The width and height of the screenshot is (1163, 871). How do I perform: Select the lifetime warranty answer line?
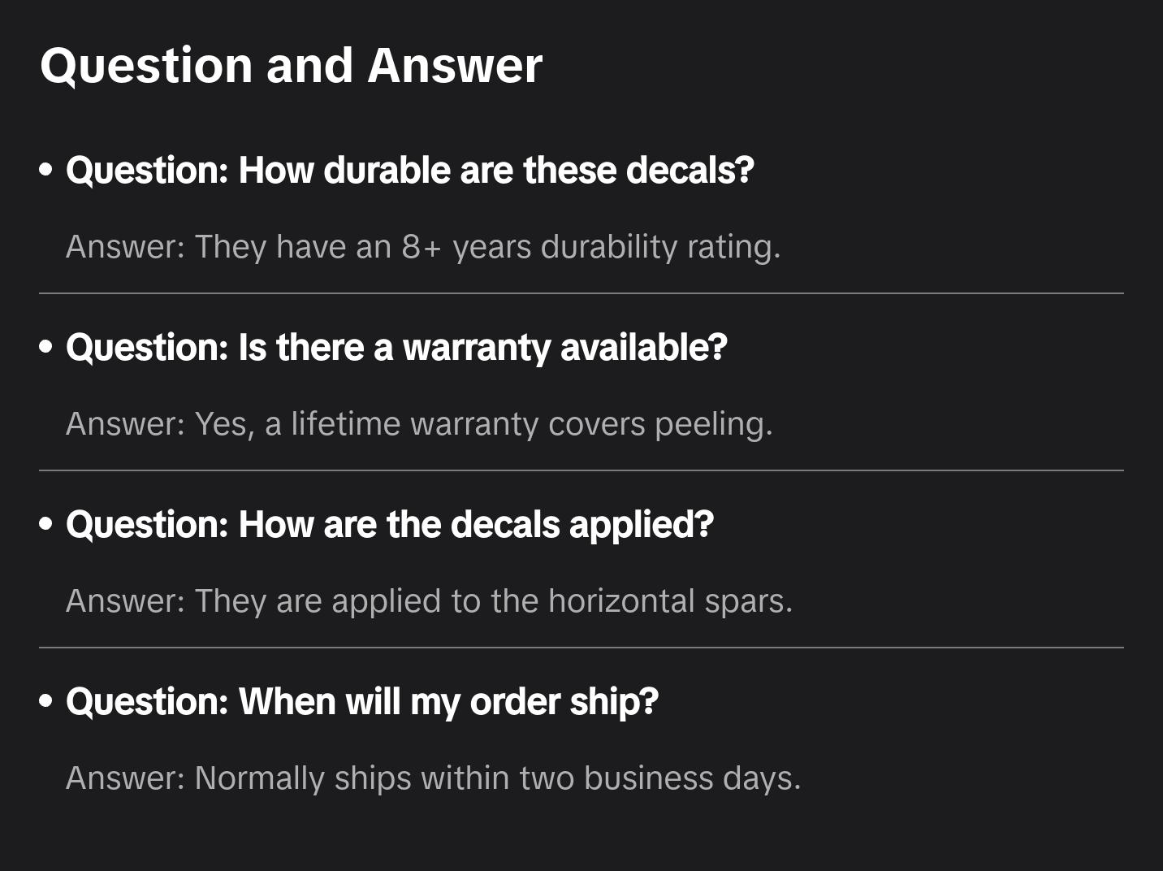(419, 424)
